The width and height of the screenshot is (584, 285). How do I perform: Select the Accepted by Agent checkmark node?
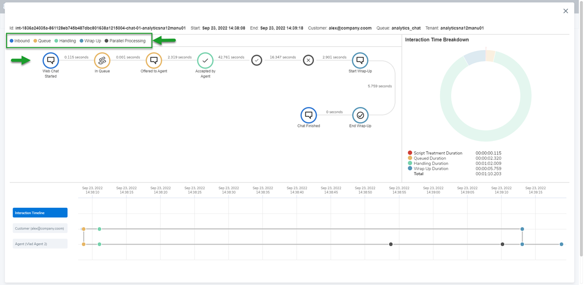(205, 61)
